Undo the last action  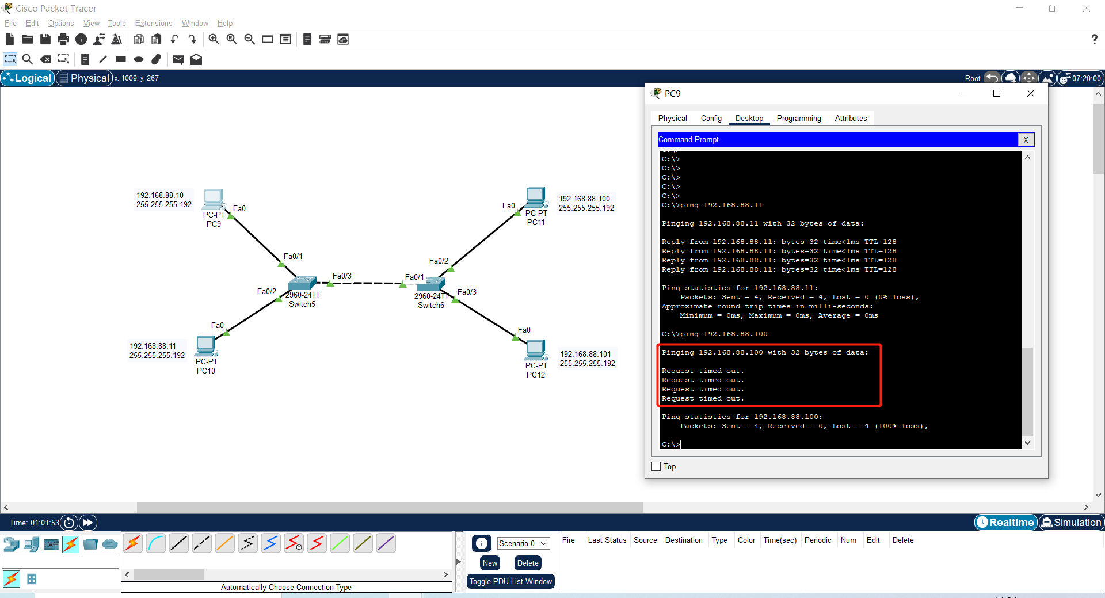(174, 39)
